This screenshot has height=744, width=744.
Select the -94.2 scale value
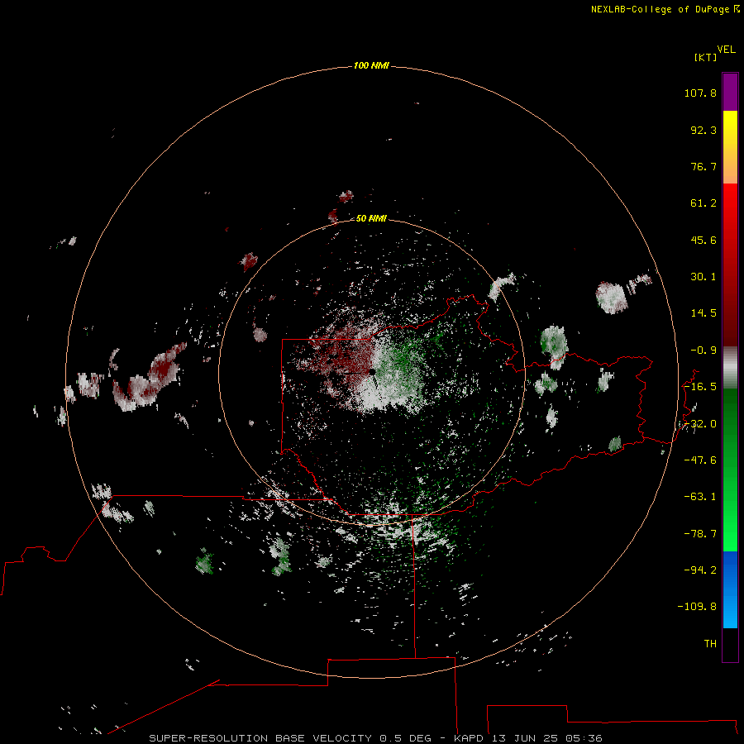700,570
